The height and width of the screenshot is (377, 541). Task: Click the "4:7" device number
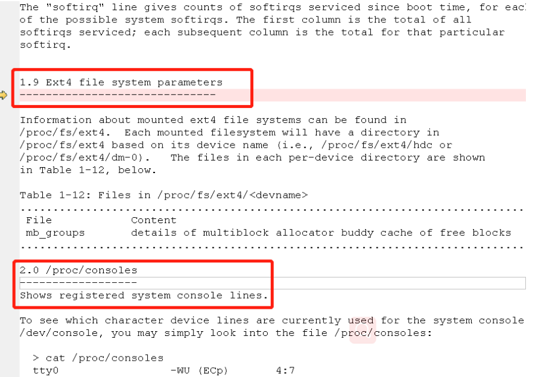pyautogui.click(x=285, y=370)
